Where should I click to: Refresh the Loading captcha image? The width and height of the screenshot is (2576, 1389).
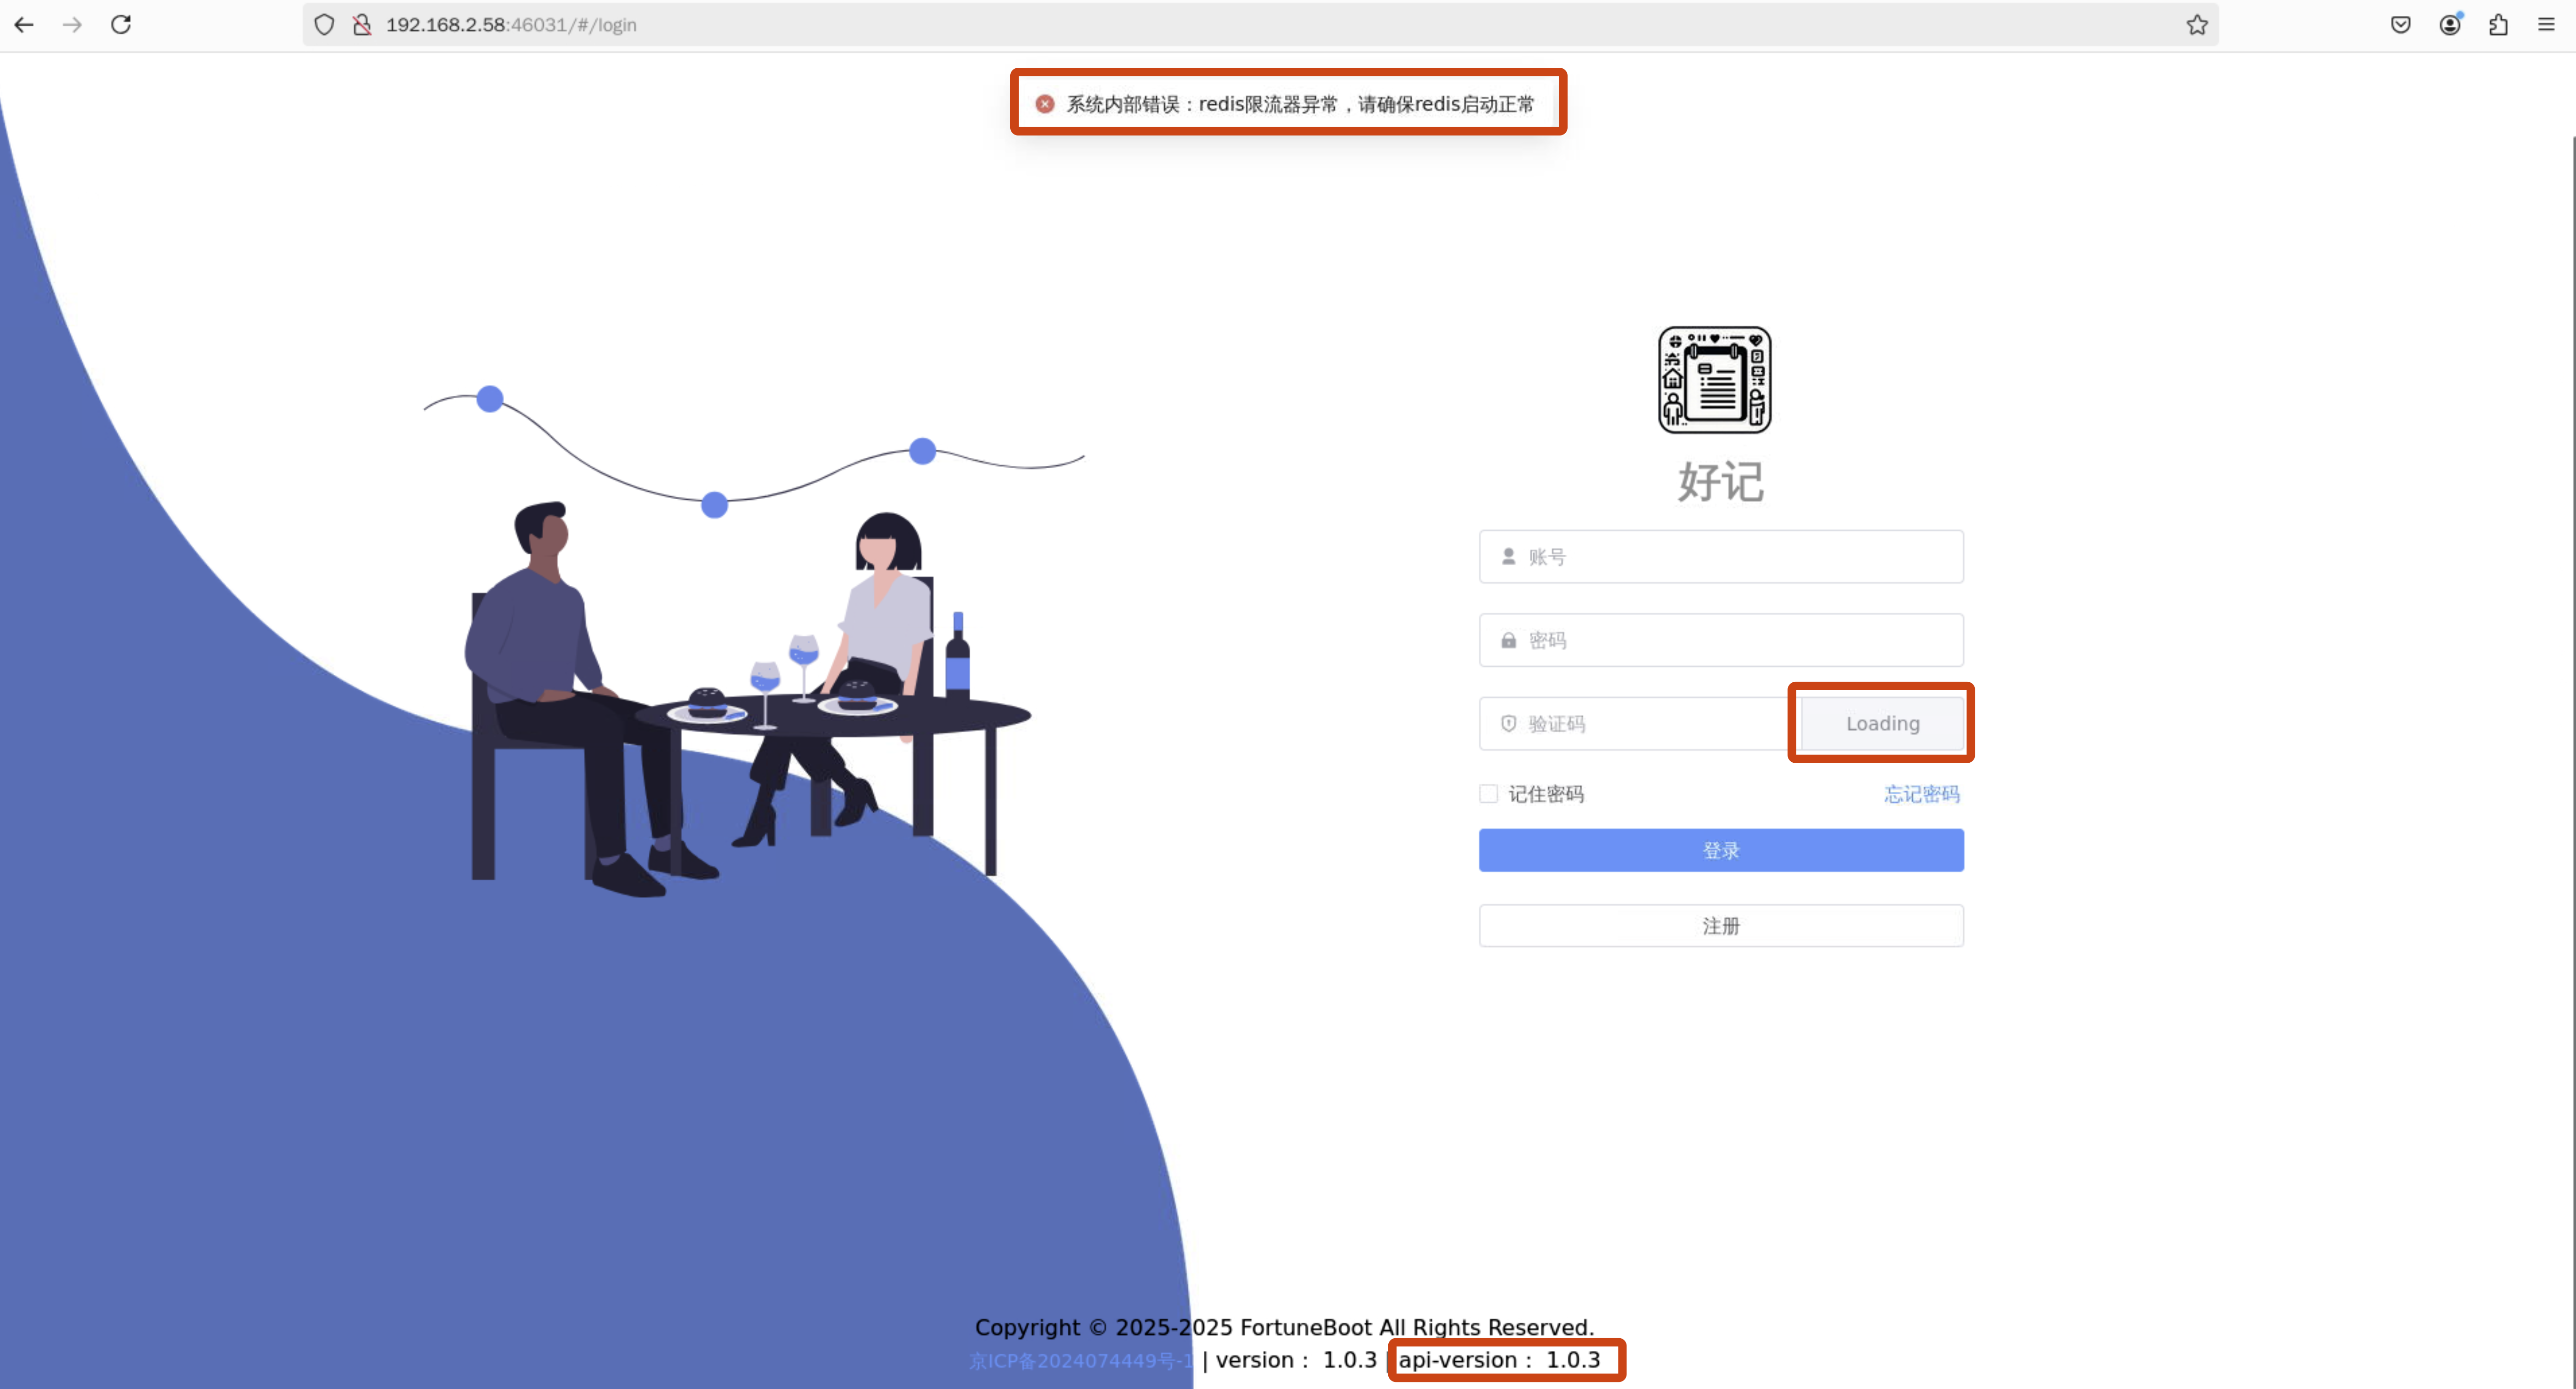[x=1881, y=724]
